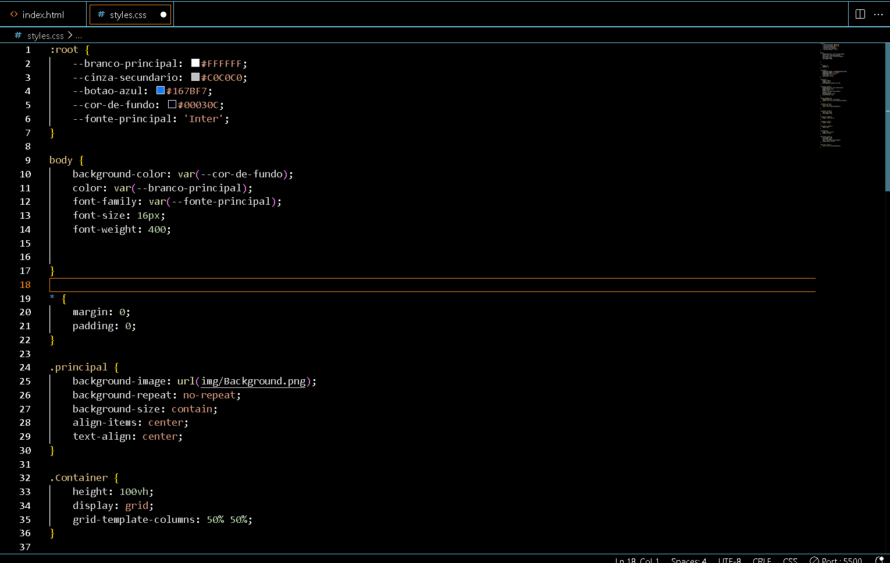Click '--botao-azul' variable name
Viewport: 890px width, 563px height.
pos(108,91)
